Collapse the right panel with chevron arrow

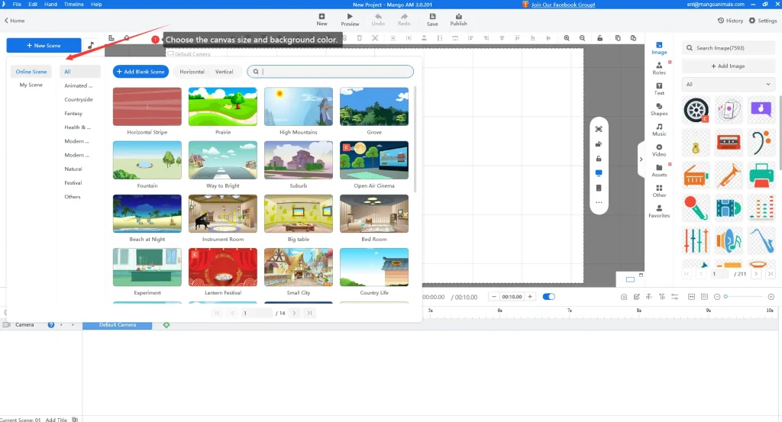(x=641, y=159)
